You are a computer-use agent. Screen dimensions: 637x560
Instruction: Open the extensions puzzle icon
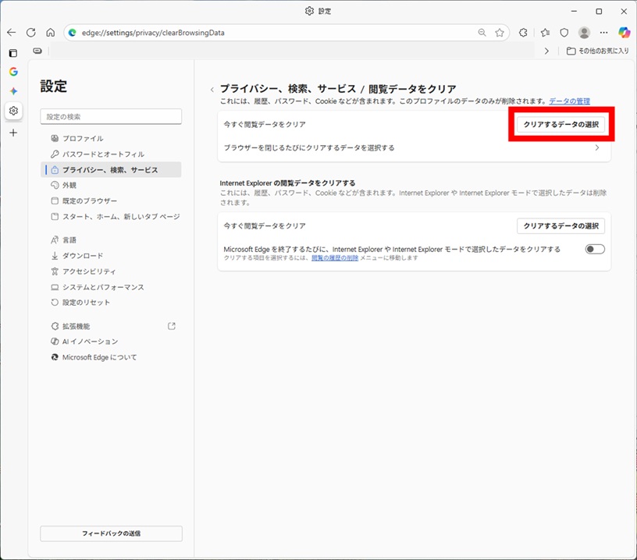524,33
